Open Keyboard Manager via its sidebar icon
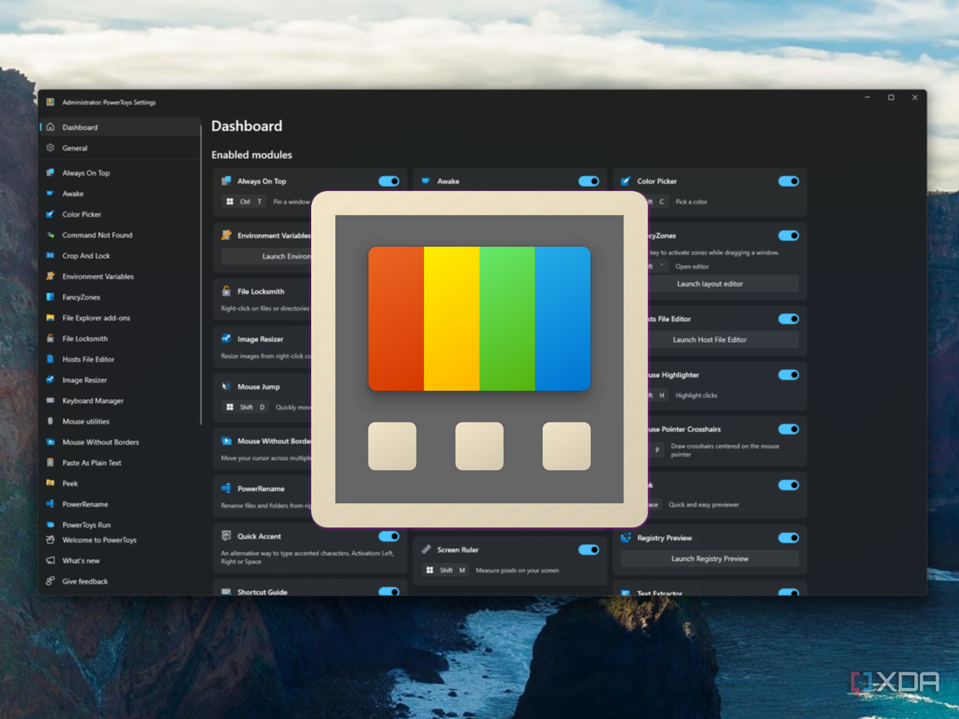 [x=50, y=401]
